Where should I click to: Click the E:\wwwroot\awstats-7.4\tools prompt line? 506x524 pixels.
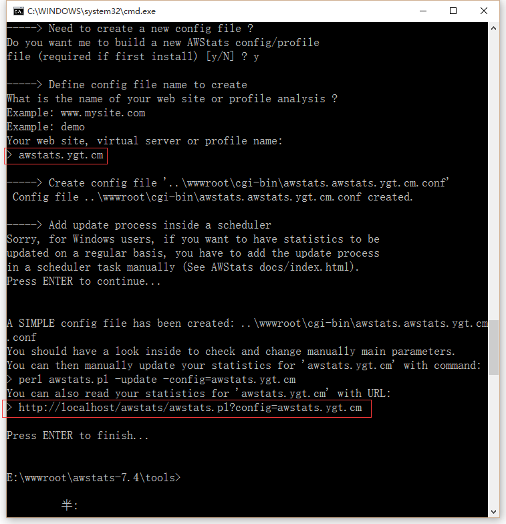coord(94,477)
